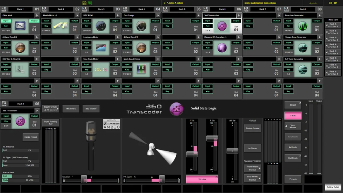
Task: Toggle the Follow Detail button
Action: [333, 187]
